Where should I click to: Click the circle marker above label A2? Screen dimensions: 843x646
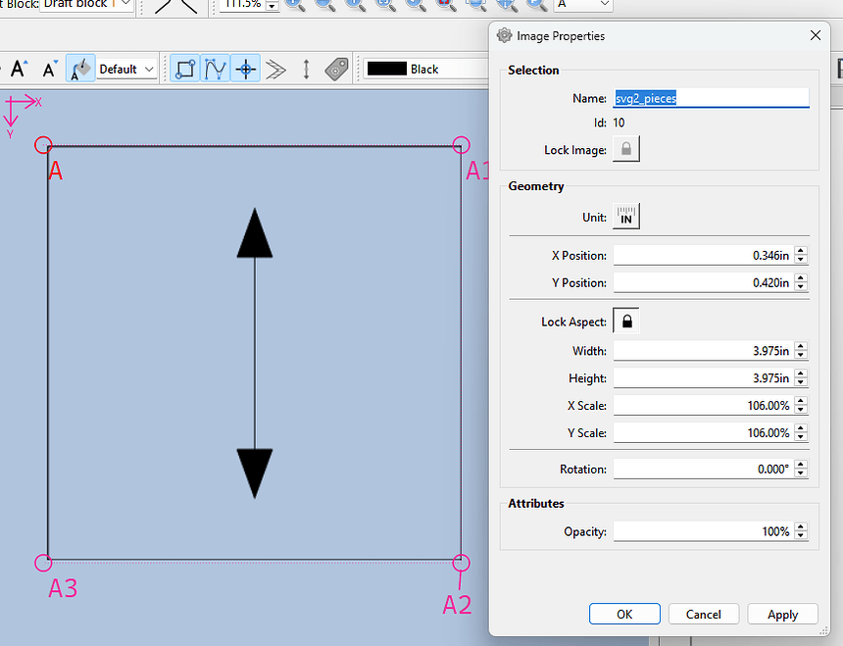(461, 563)
